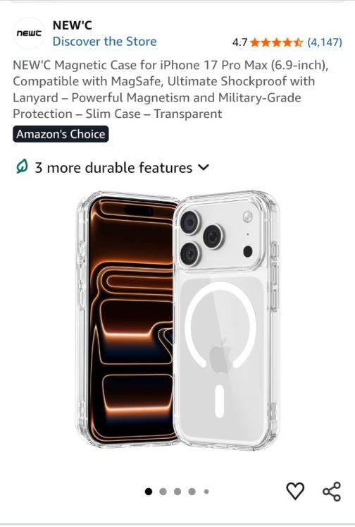355x527 pixels.
Task: Tap the green leaf sustainability icon
Action: click(22, 167)
